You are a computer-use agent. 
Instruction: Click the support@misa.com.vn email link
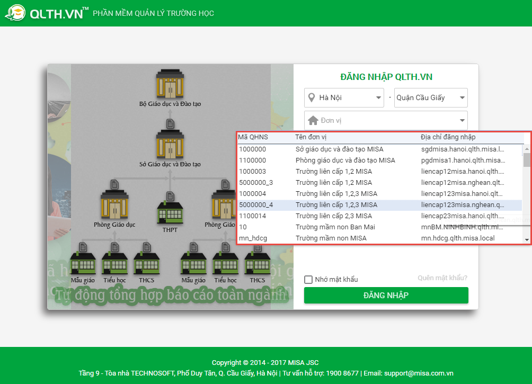pos(419,373)
